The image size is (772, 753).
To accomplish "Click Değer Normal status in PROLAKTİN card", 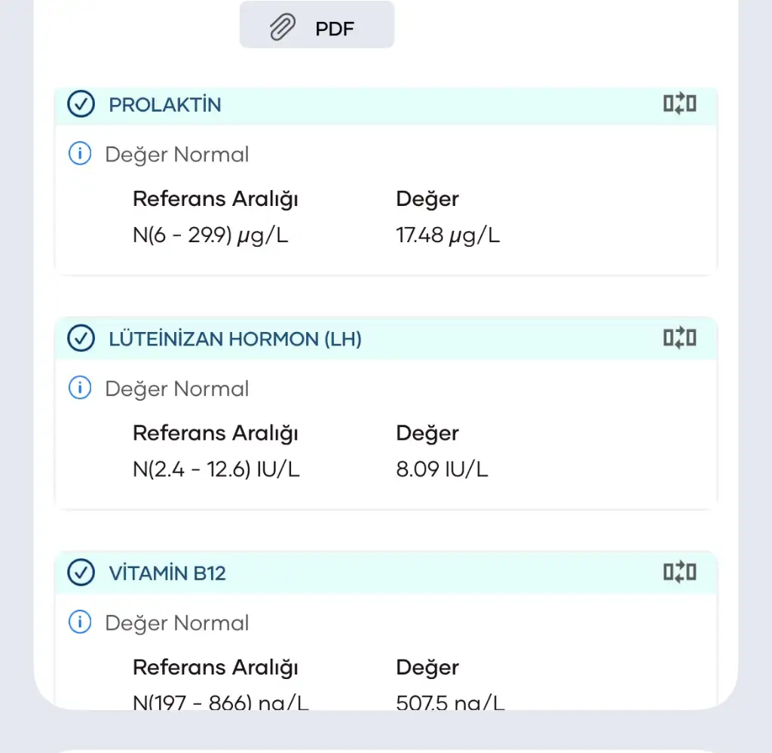I will 177,155.
